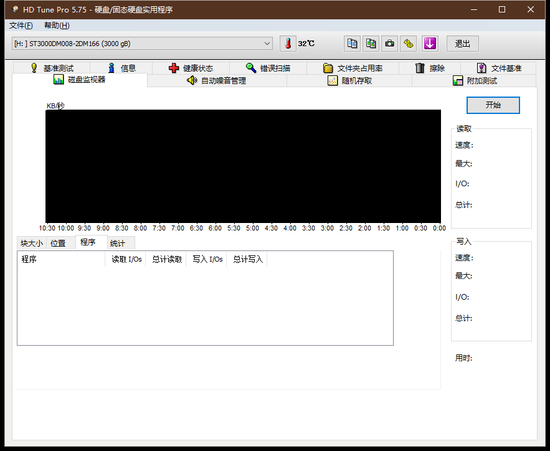This screenshot has height=451, width=550.
Task: Click the 32℃ temperature reading
Action: [x=306, y=44]
